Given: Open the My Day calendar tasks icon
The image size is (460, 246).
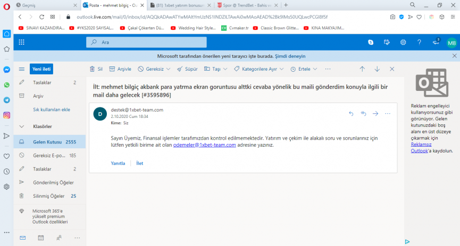Looking at the screenshot, I should (387, 42).
